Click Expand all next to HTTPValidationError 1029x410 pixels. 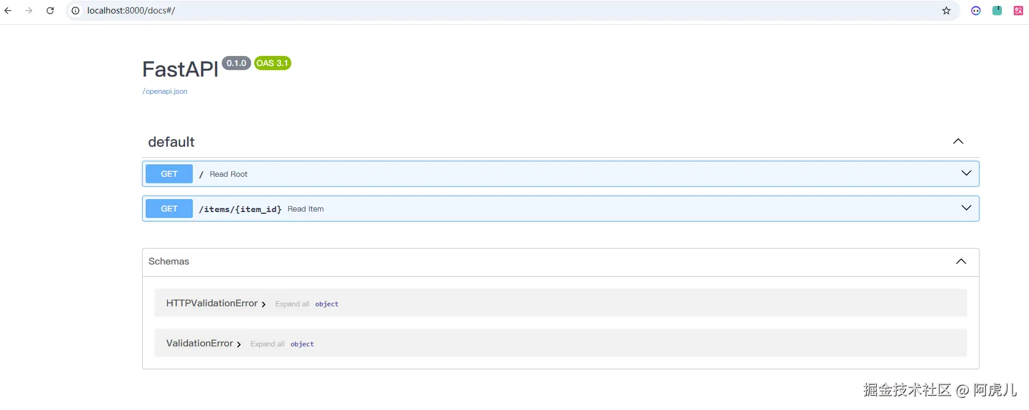coord(292,304)
